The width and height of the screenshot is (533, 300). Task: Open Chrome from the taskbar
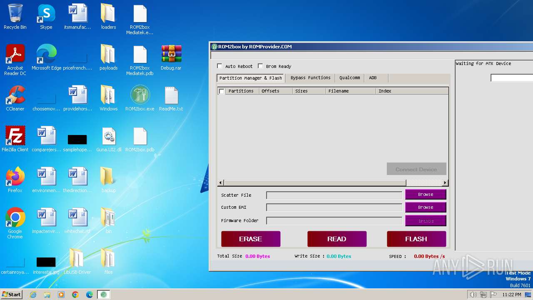click(x=75, y=295)
